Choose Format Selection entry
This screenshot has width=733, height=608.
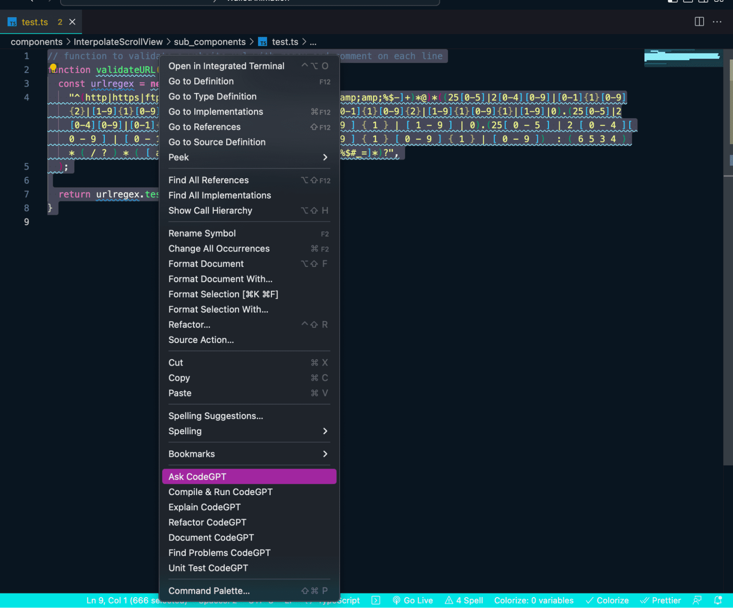coord(249,294)
